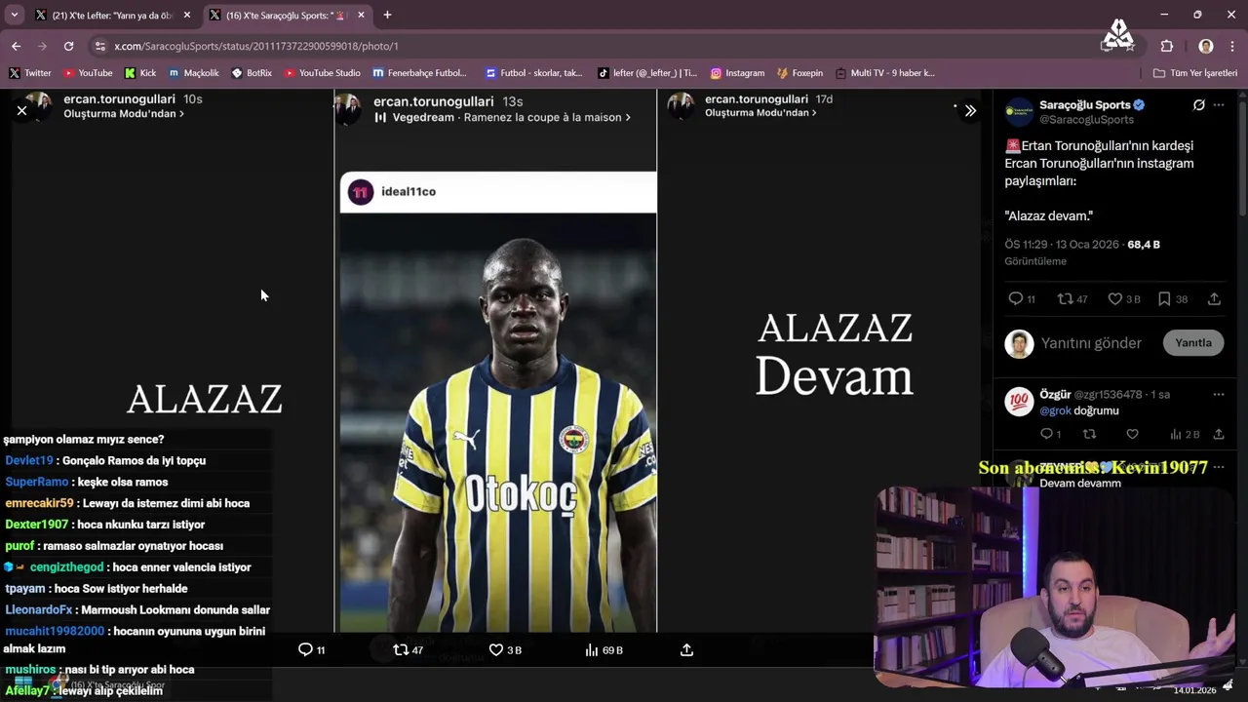Open Twitter bookmark
The image size is (1248, 702).
click(30, 73)
